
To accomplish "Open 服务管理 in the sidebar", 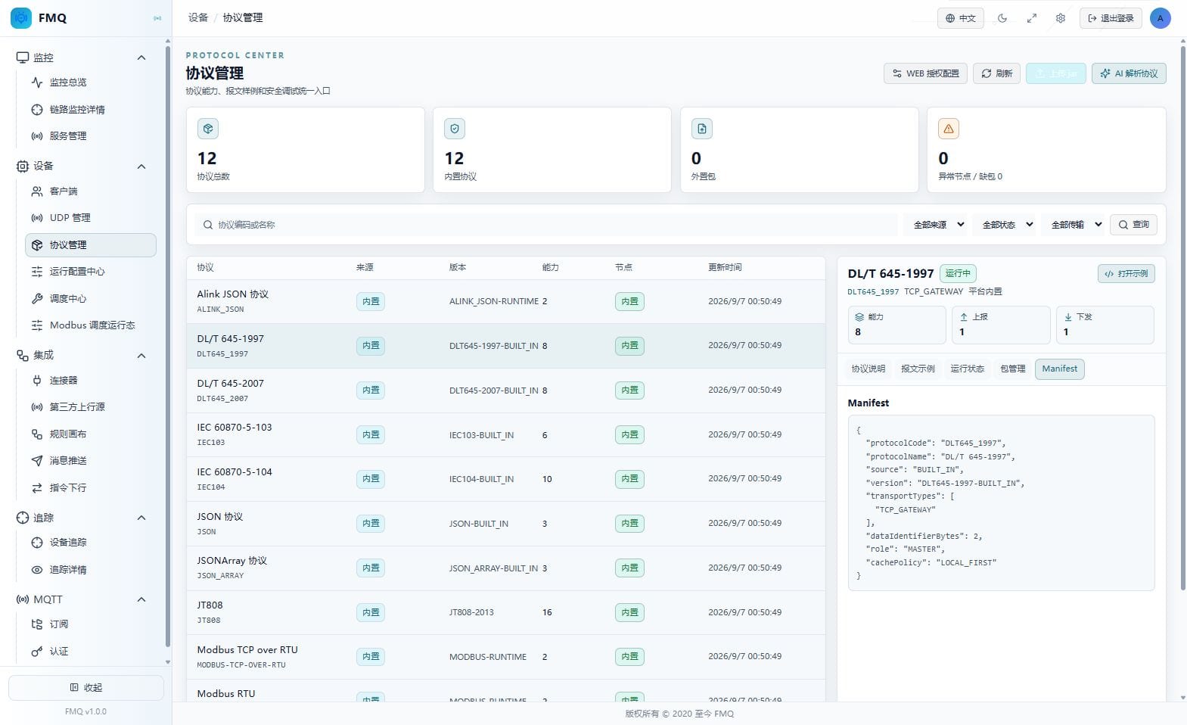I will point(90,136).
